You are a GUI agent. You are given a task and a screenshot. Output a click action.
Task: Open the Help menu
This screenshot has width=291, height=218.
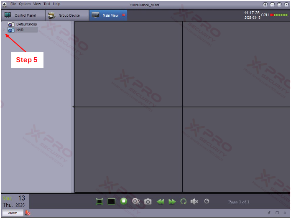pyautogui.click(x=56, y=4)
